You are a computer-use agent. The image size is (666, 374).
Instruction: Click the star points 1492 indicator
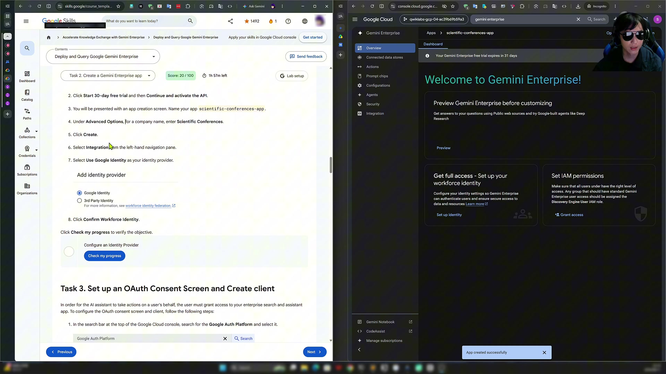[252, 21]
